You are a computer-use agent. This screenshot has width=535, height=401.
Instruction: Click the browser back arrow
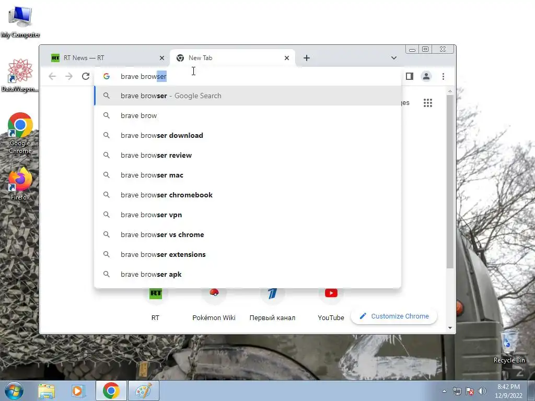(x=52, y=76)
